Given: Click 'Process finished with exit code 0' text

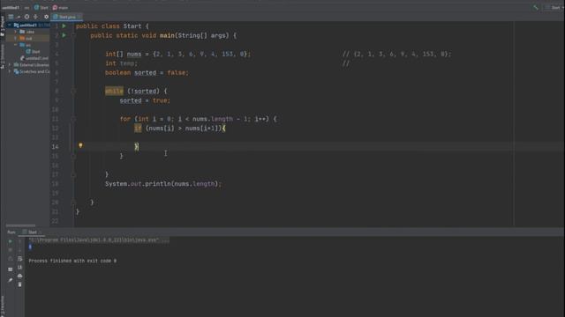Looking at the screenshot, I should 72,261.
